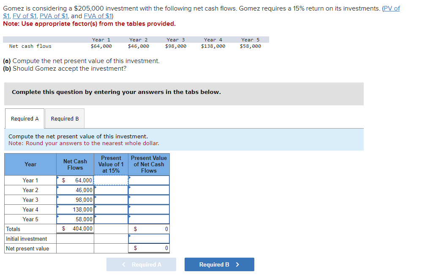Image resolution: width=444 pixels, height=275 pixels.
Task: Click Year 4 Present Value of Net Cash Flows field
Action: click(x=149, y=209)
